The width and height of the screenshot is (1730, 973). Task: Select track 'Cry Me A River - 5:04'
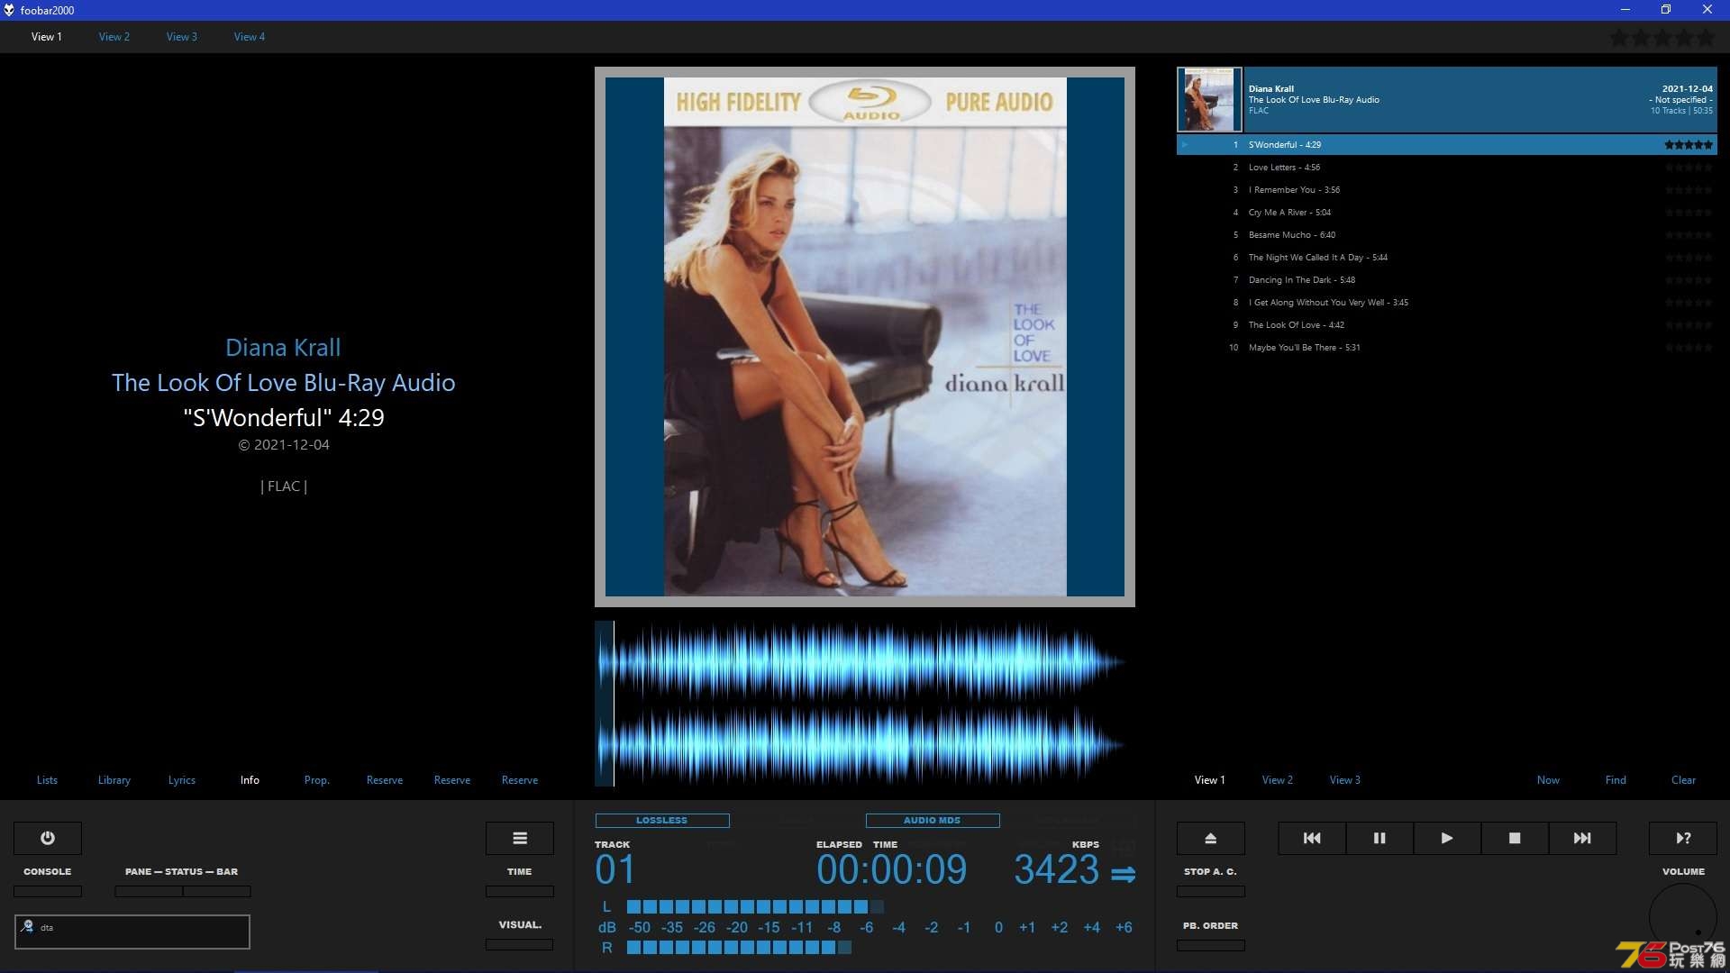click(x=1446, y=213)
